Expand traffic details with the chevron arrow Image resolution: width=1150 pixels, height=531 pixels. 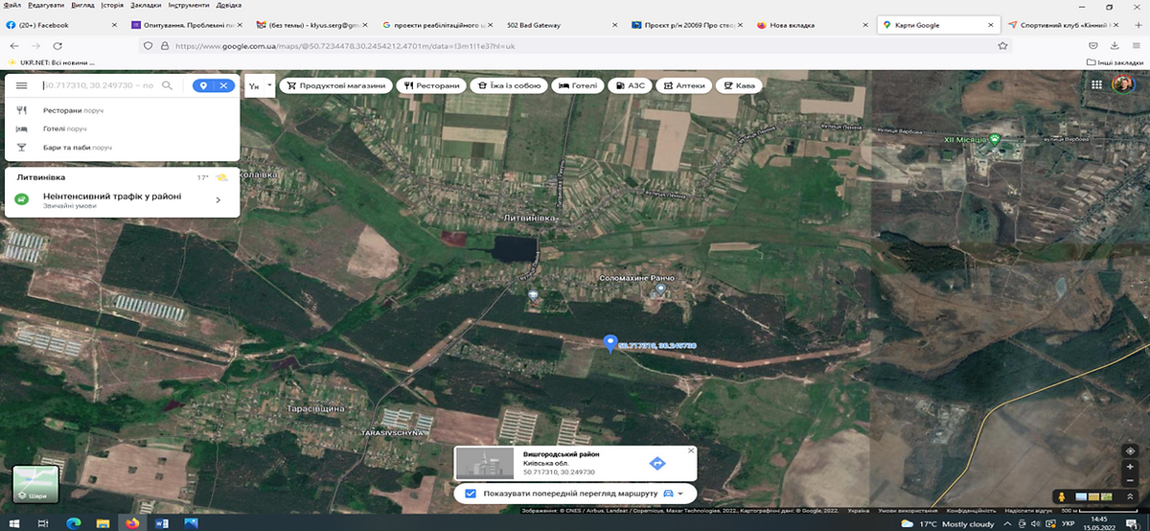click(218, 199)
